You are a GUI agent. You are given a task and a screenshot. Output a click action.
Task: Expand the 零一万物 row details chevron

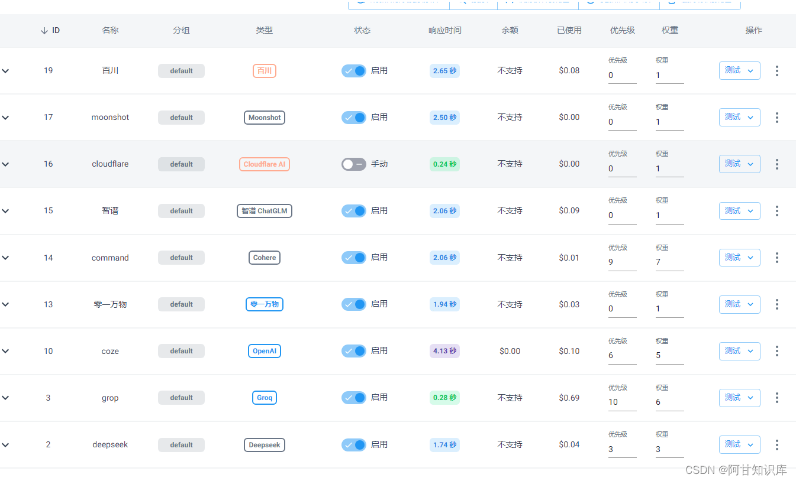click(5, 304)
